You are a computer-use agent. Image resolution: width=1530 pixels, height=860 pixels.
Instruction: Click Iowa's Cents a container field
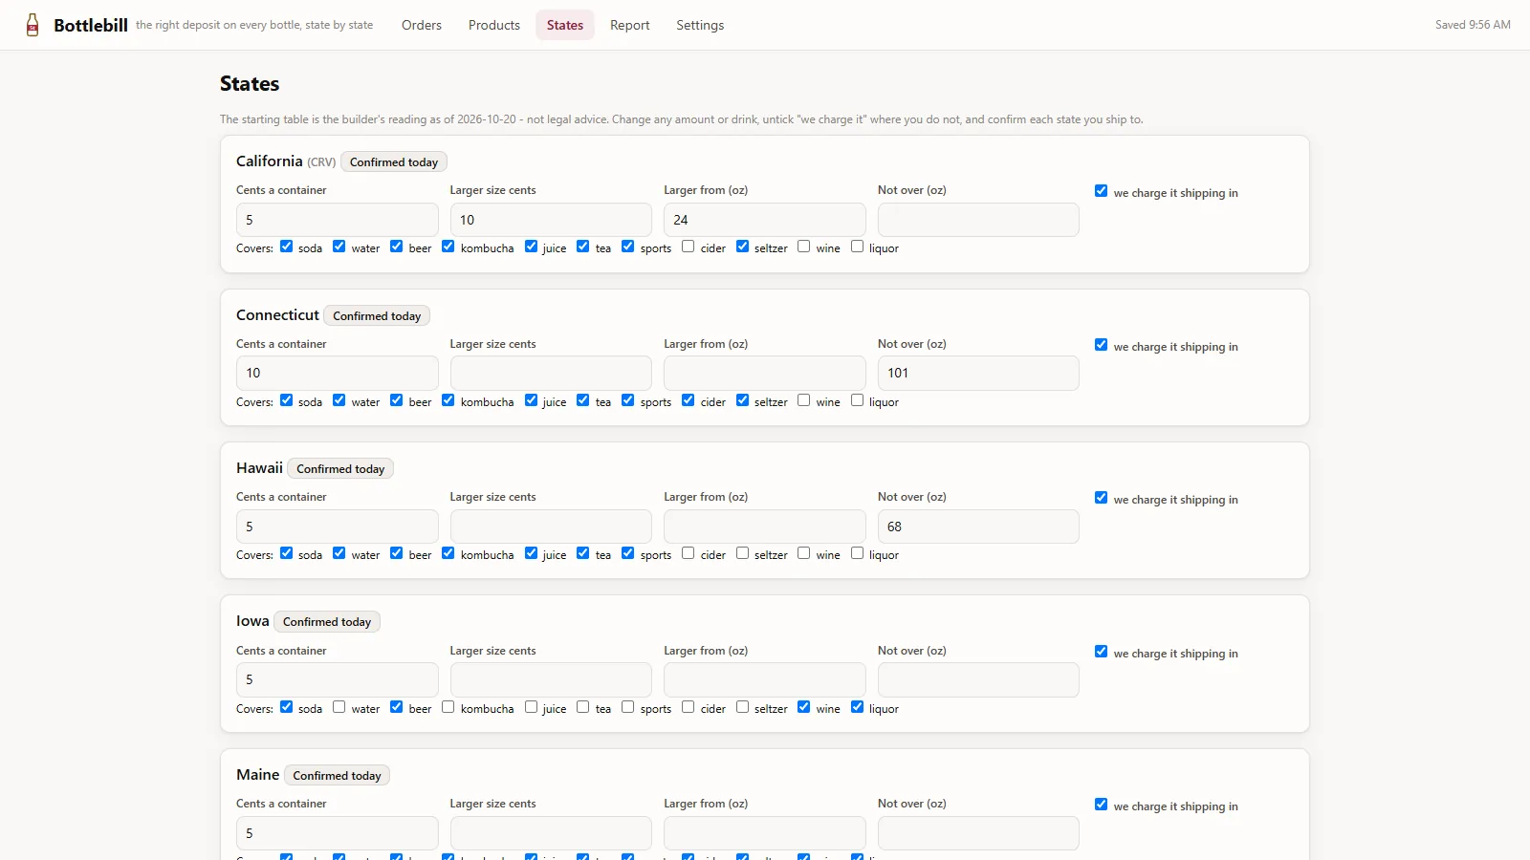tap(337, 680)
